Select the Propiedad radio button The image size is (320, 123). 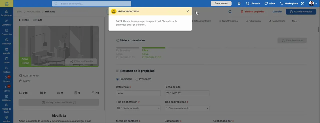click(x=117, y=79)
